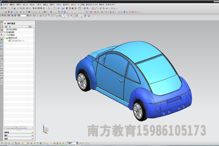Open the History clock sidebar tab
This screenshot has height=146, width=219.
[x=1, y=59]
